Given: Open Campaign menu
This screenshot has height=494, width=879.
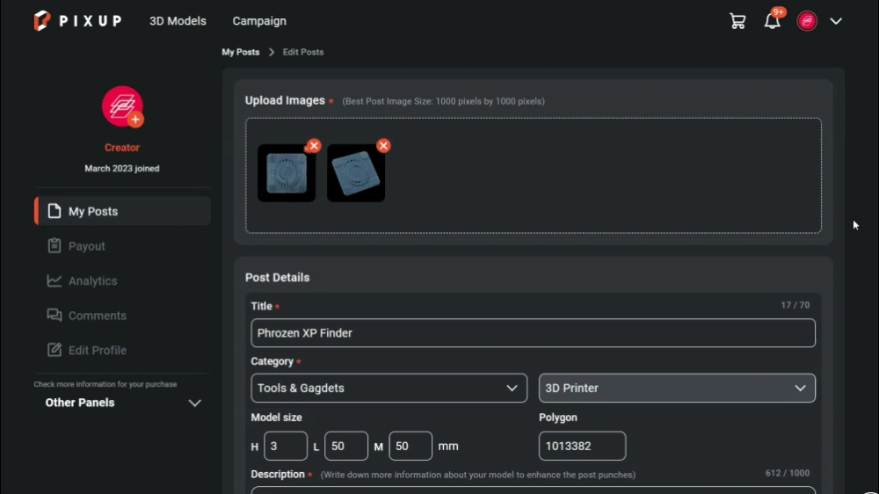Looking at the screenshot, I should point(259,21).
